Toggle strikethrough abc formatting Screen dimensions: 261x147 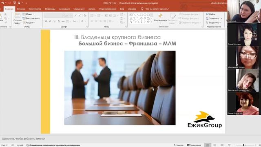(63, 21)
